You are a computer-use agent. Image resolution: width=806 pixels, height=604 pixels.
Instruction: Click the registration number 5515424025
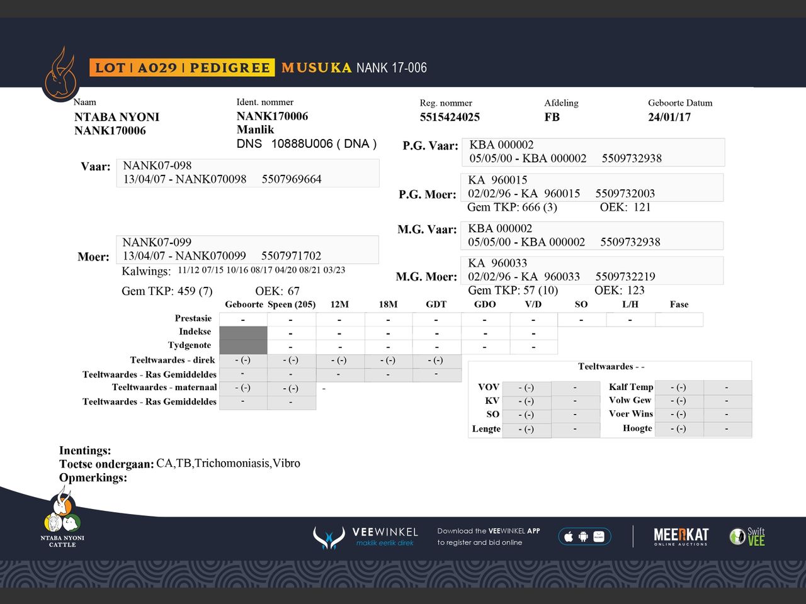pyautogui.click(x=450, y=117)
